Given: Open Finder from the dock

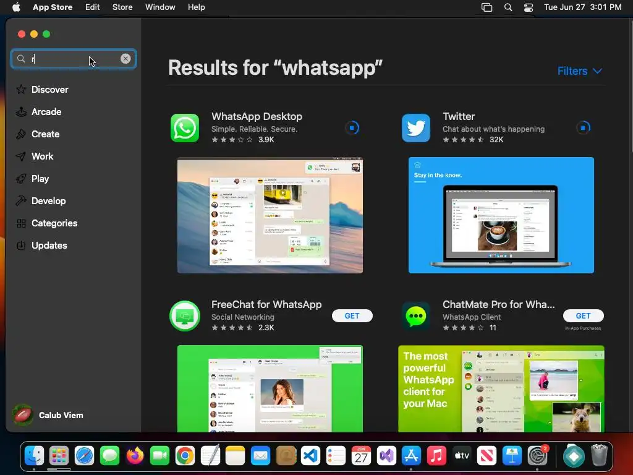Looking at the screenshot, I should pyautogui.click(x=35, y=456).
